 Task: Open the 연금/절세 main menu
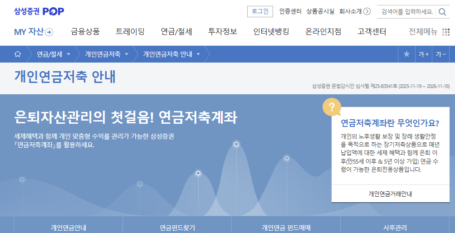176,32
